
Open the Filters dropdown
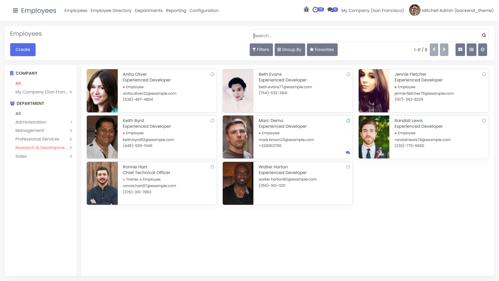coord(261,49)
